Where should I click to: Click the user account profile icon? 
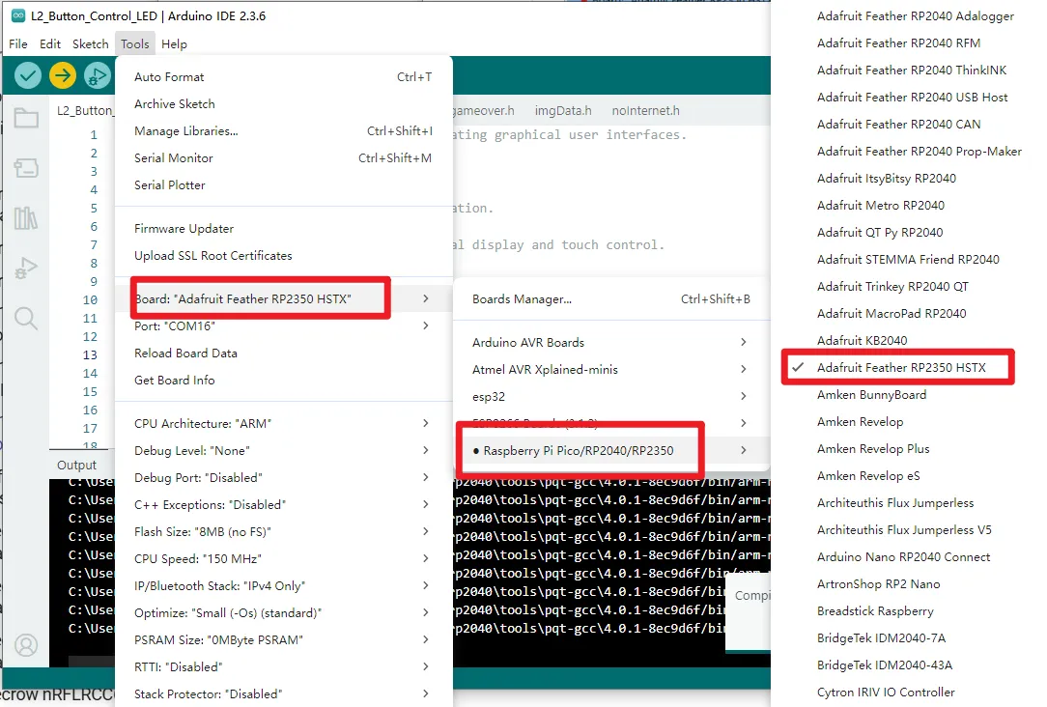click(26, 645)
